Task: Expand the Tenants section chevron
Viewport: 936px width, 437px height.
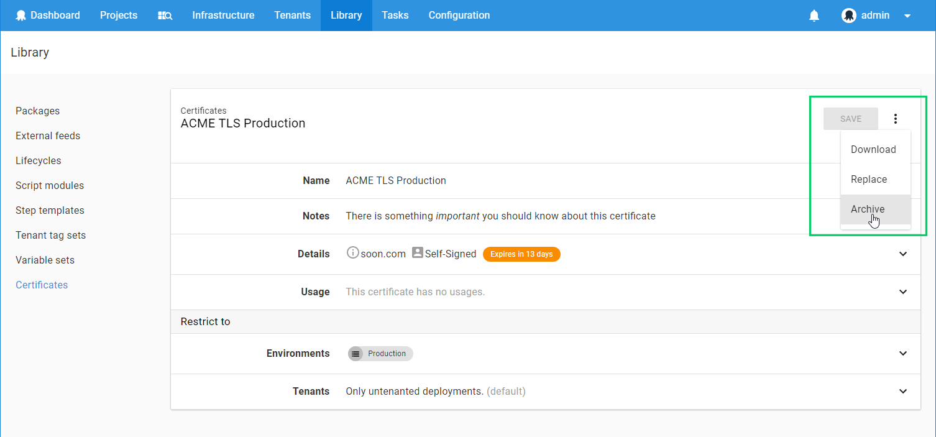Action: tap(903, 392)
